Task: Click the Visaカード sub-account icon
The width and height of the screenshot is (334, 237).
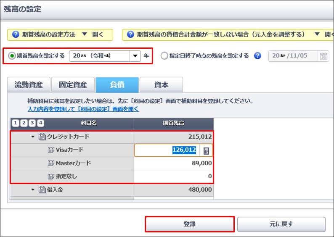Action: (51, 150)
